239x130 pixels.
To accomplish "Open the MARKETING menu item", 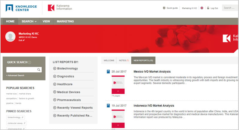I will 65,21.
